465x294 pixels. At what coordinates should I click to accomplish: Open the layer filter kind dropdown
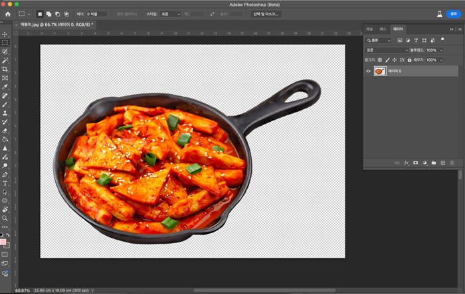[379, 40]
